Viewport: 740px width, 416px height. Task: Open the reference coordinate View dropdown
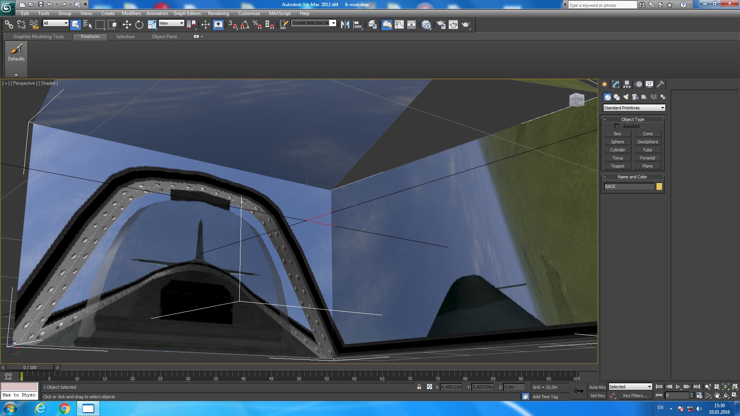172,23
